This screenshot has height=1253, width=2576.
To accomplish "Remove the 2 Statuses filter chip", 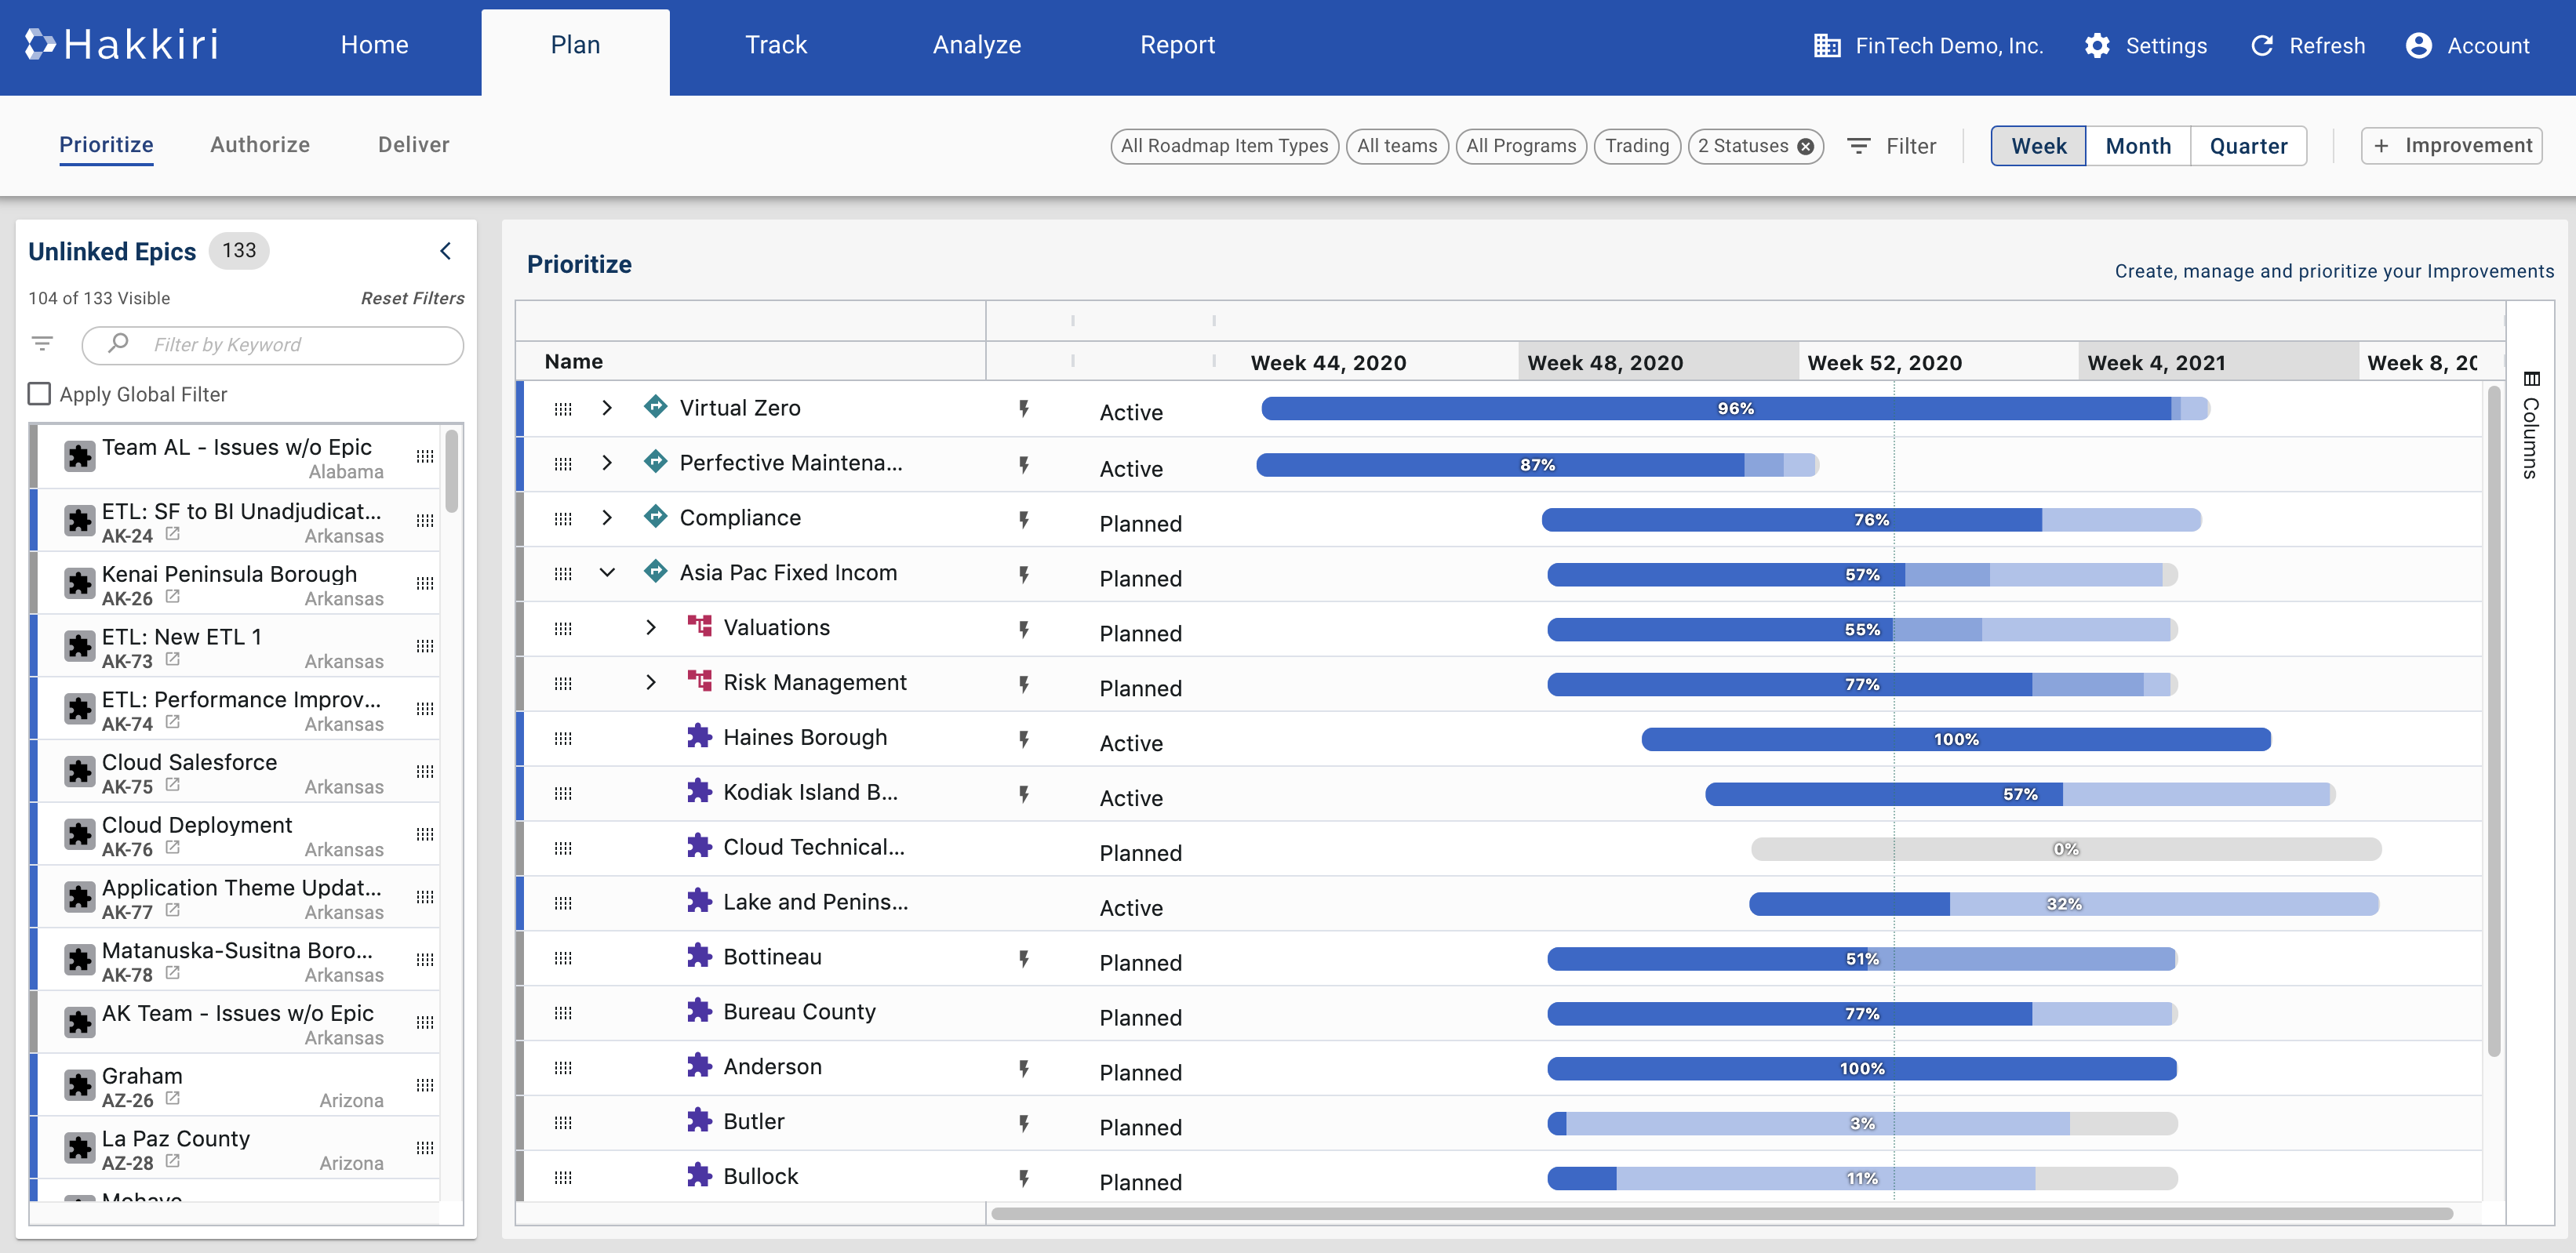I will pos(1806,146).
